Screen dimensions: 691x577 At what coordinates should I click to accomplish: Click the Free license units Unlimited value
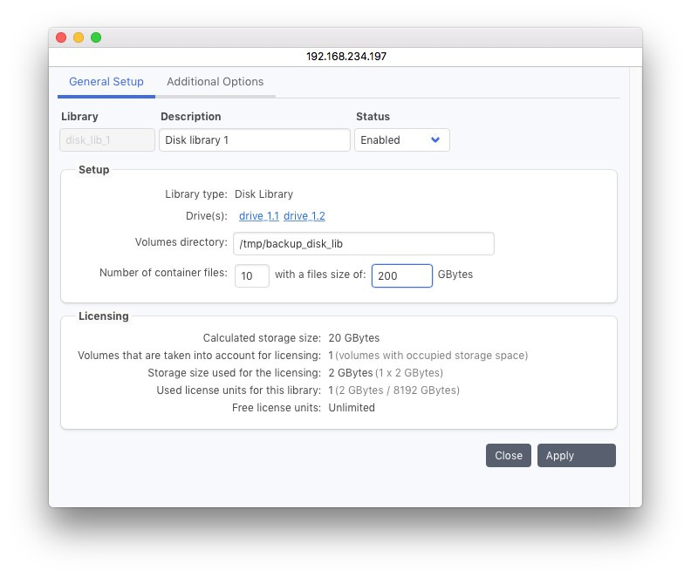point(352,408)
